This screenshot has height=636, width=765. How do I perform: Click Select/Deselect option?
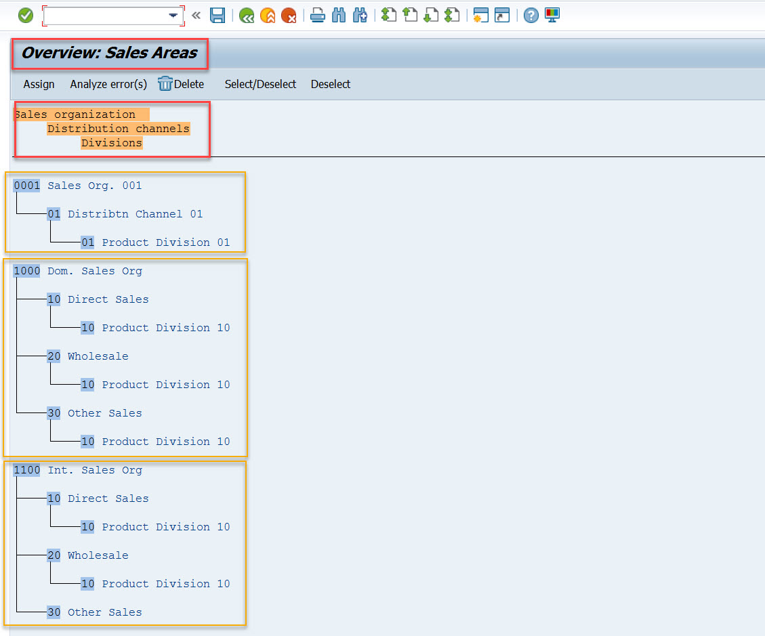[x=260, y=84]
